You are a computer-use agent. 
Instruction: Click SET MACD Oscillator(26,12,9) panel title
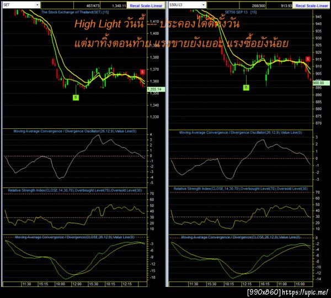(75, 132)
